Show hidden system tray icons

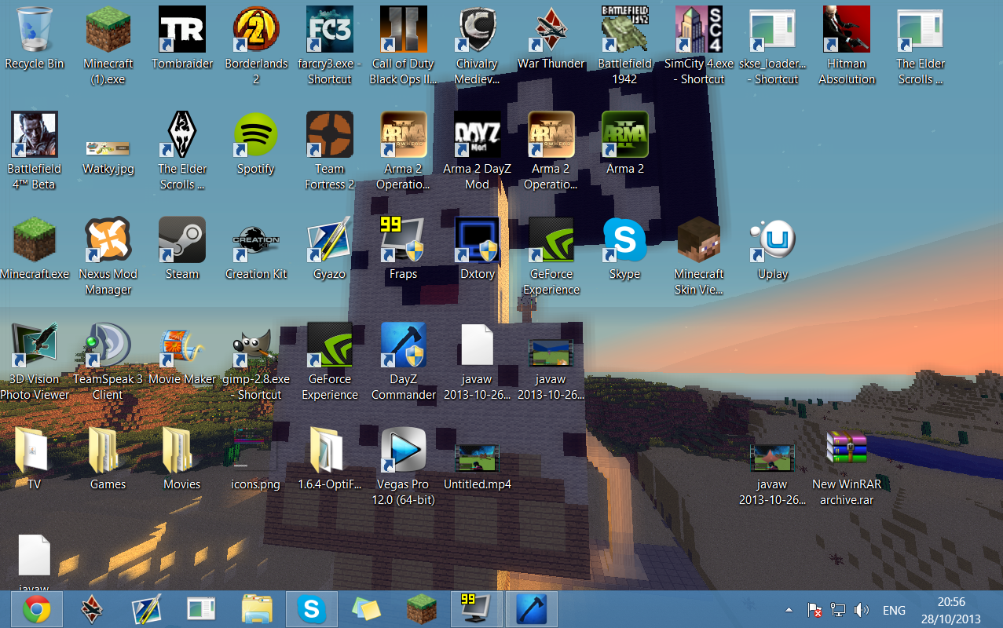coord(789,610)
